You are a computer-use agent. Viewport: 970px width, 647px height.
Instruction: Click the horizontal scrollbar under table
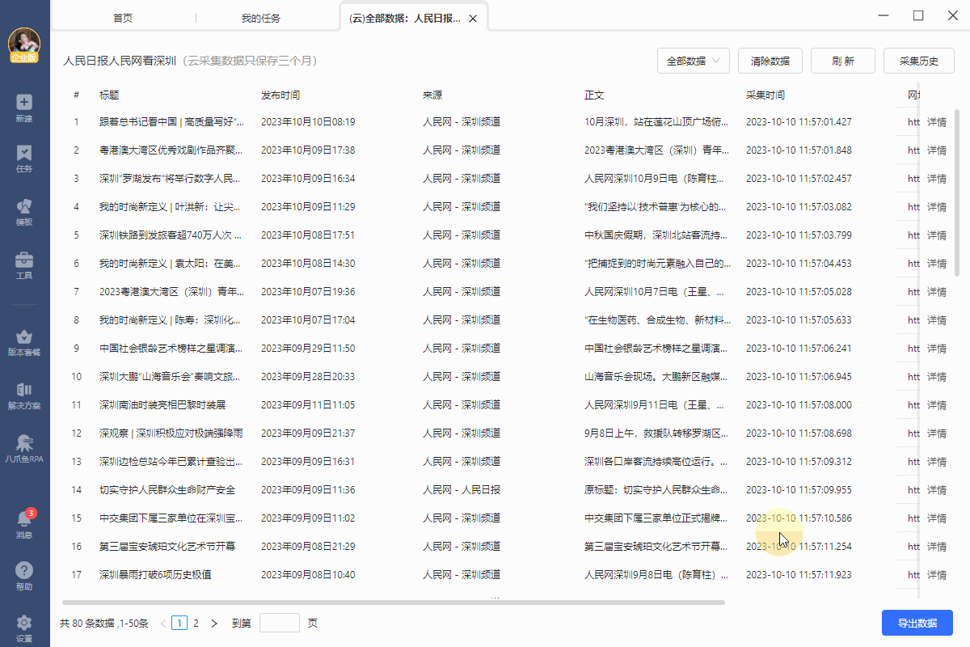point(393,603)
